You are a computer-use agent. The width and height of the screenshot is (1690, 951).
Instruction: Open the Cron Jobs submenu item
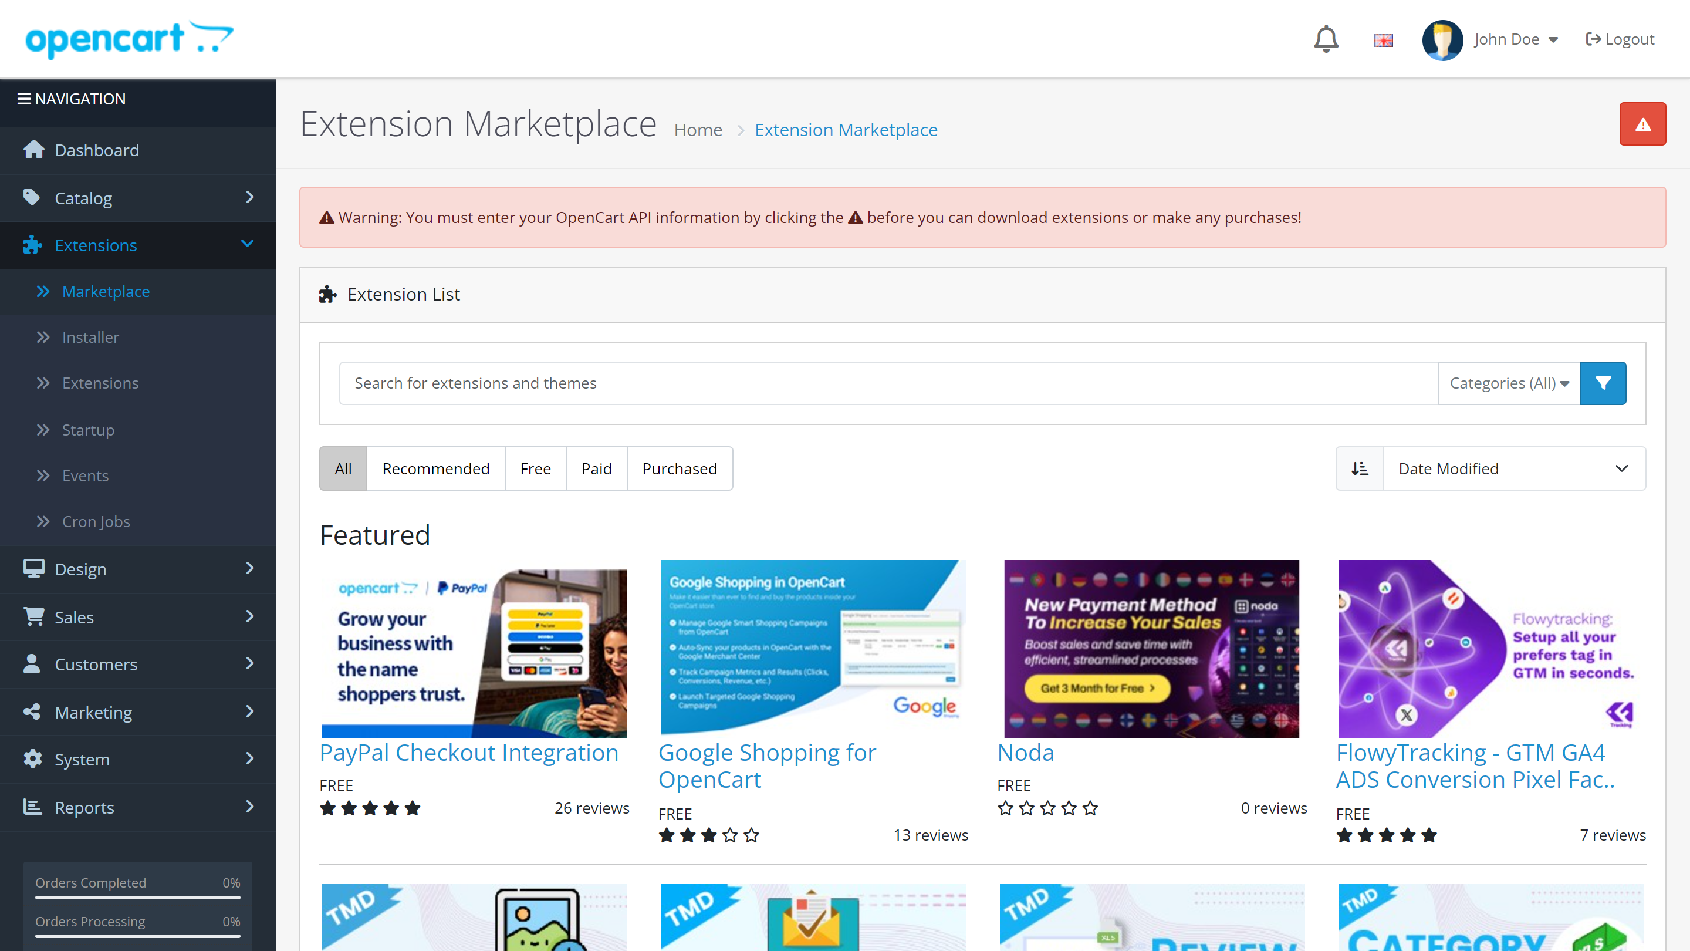pos(96,522)
